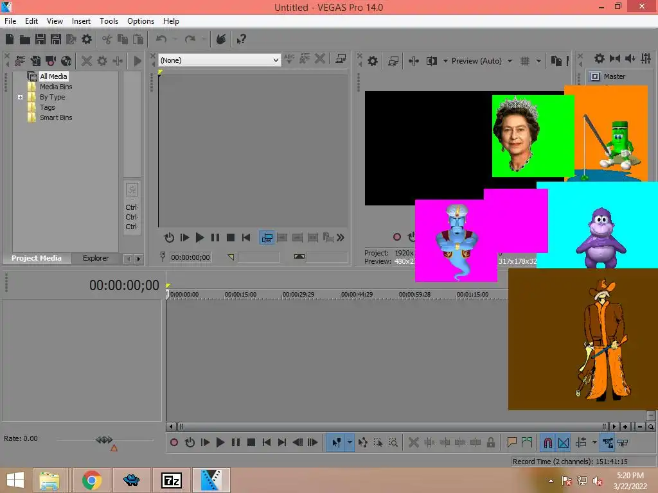This screenshot has height=493, width=658.
Task: Click trimmer timecode field 00:00:00;00
Action: (x=190, y=257)
